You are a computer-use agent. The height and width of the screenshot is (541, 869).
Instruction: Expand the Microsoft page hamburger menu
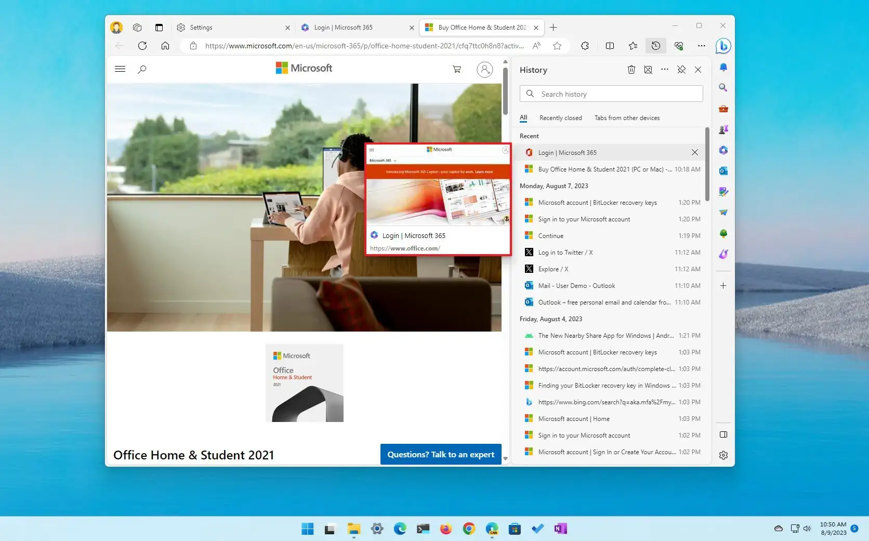pos(120,69)
